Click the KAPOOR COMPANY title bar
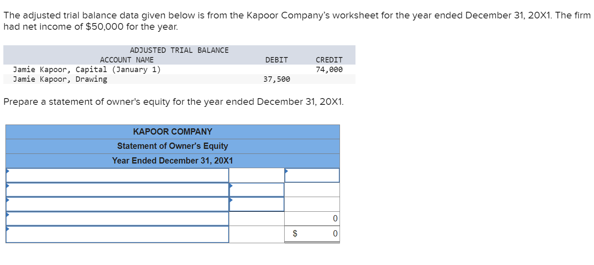 pos(172,131)
